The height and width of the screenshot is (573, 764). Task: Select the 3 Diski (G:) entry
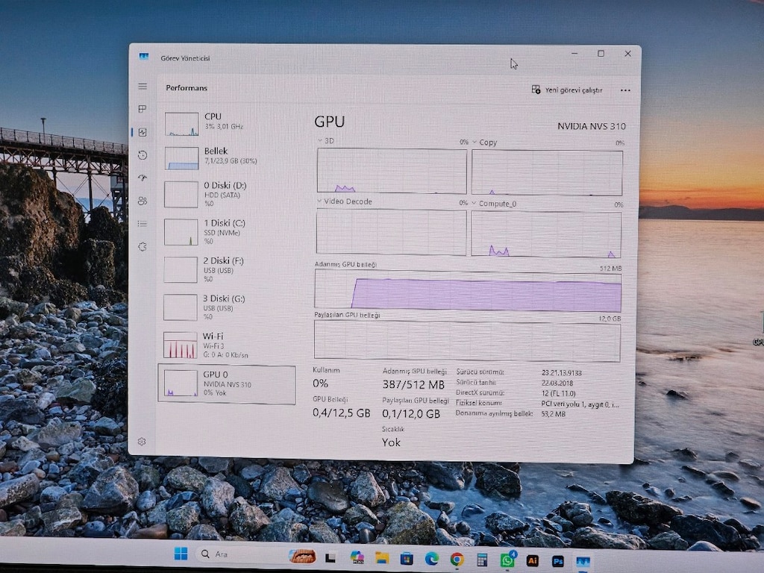(227, 307)
